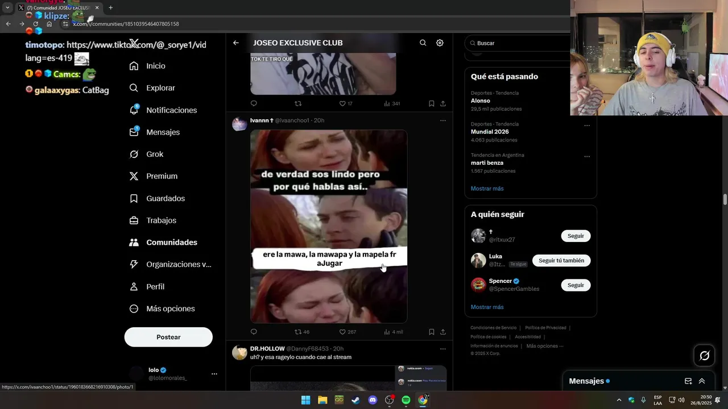The height and width of the screenshot is (409, 728).
Task: Open the marti benza trending topic
Action: [x=531, y=163]
